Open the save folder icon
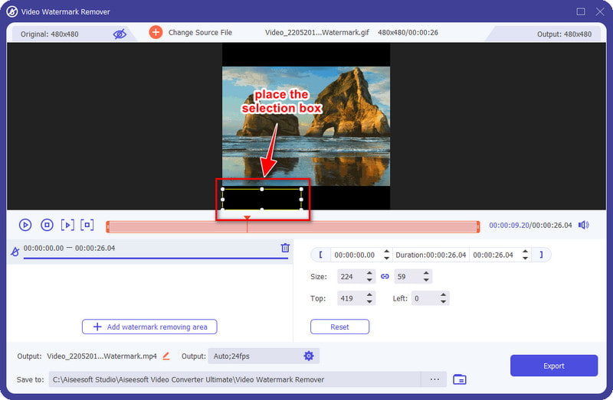 (x=459, y=379)
